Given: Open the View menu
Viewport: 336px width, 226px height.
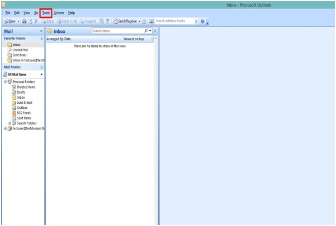Looking at the screenshot, I should [x=27, y=13].
